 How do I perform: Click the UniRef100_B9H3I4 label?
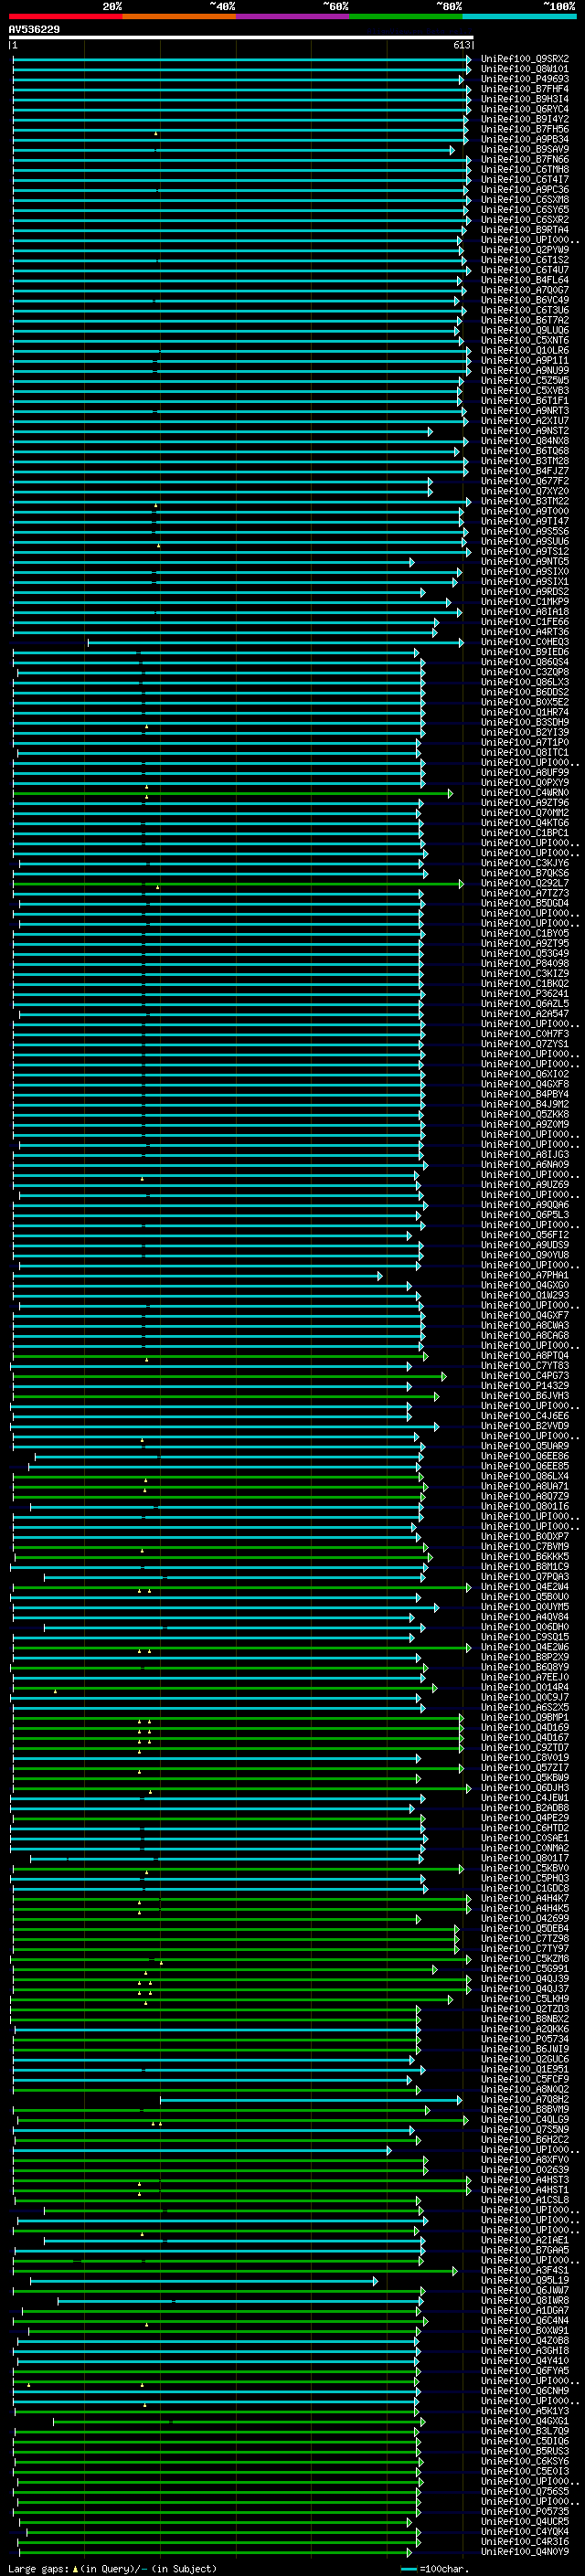point(525,99)
